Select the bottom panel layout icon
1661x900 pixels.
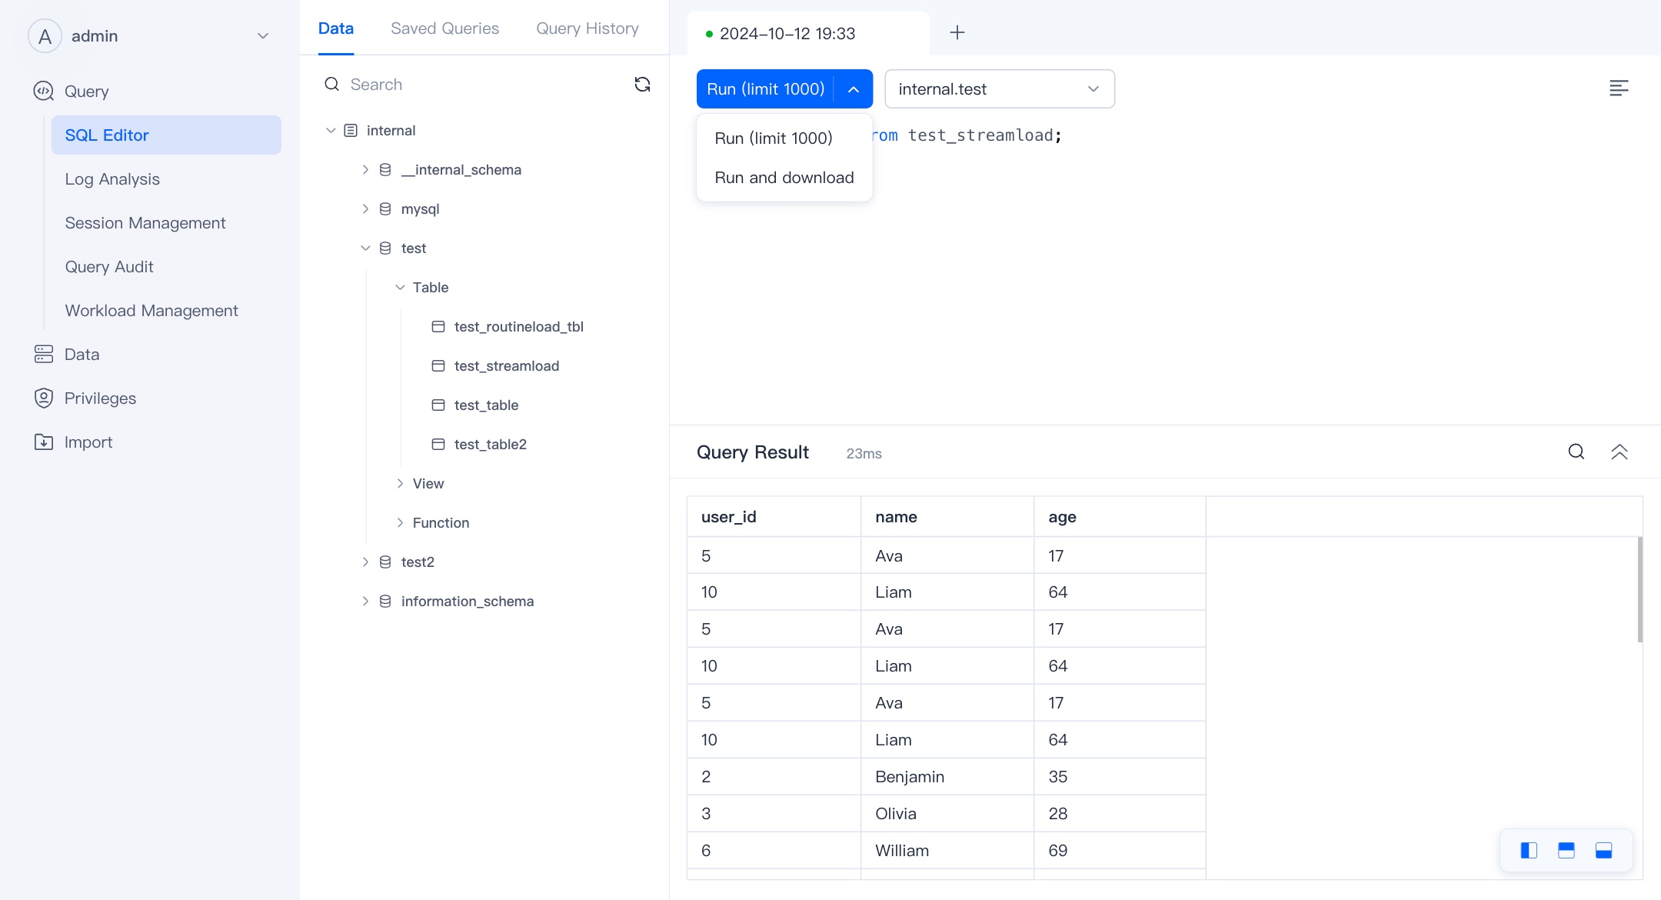coord(1603,850)
